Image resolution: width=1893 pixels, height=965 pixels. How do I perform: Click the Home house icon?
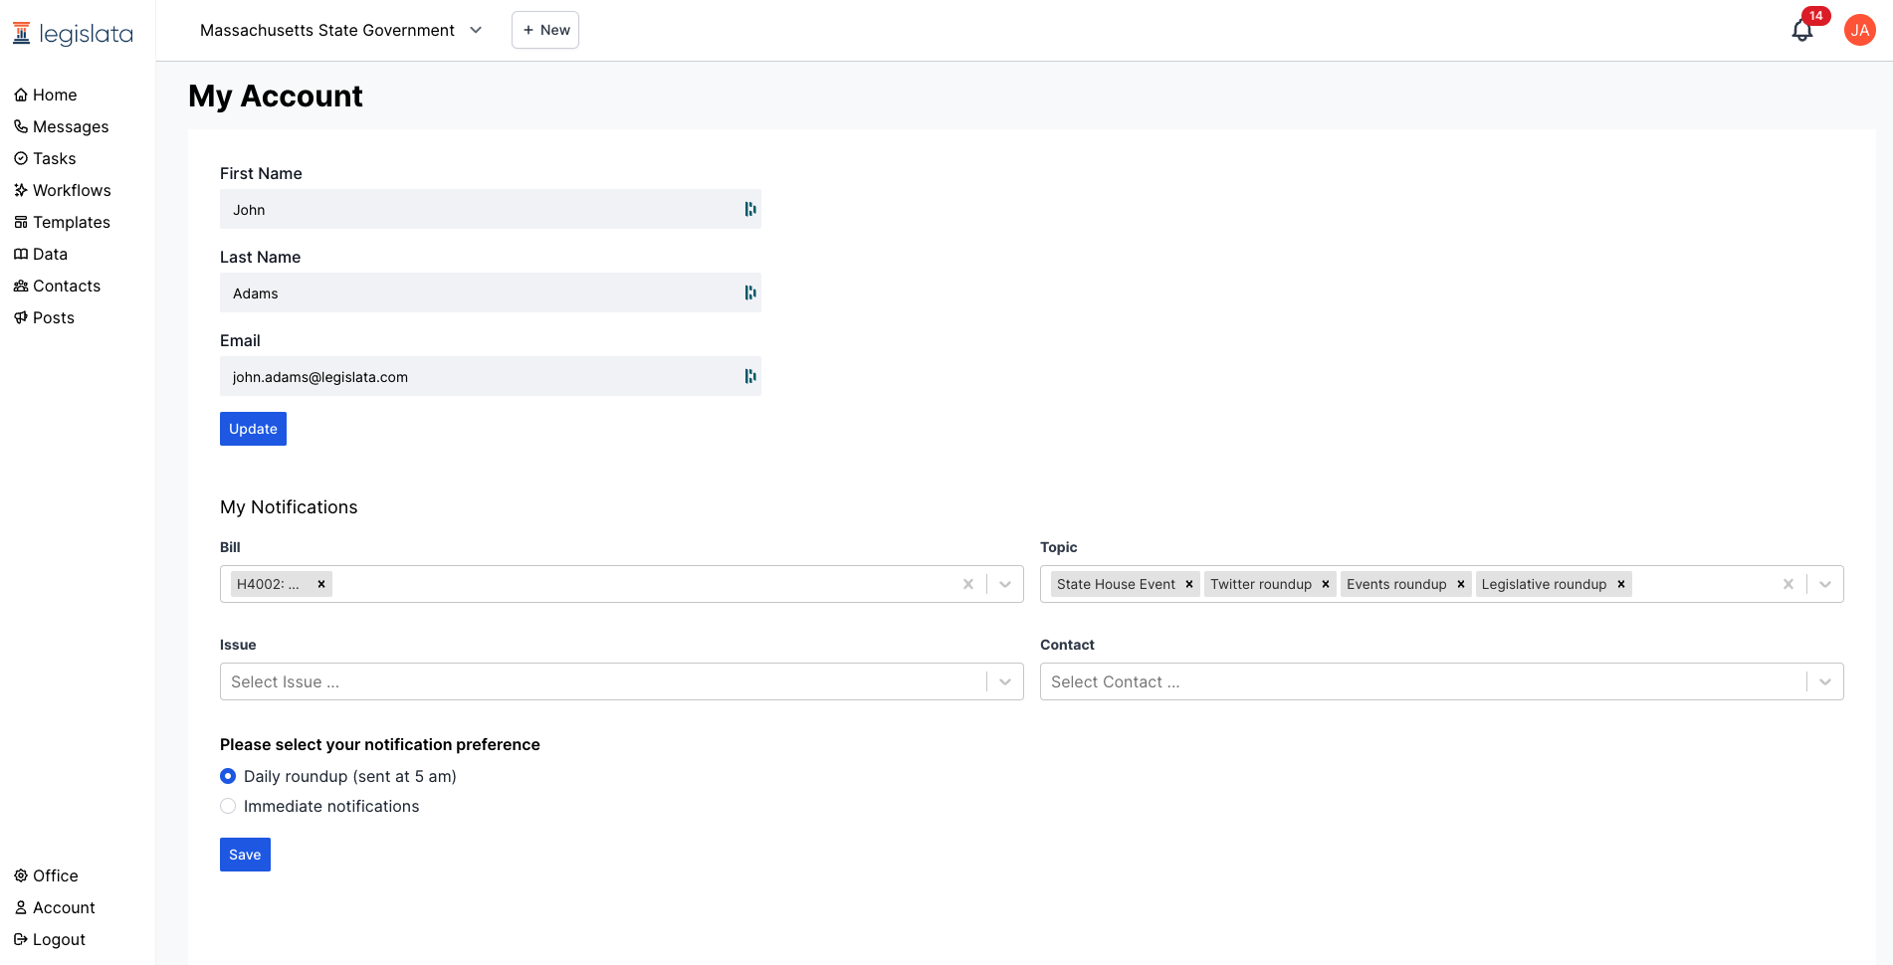(21, 95)
